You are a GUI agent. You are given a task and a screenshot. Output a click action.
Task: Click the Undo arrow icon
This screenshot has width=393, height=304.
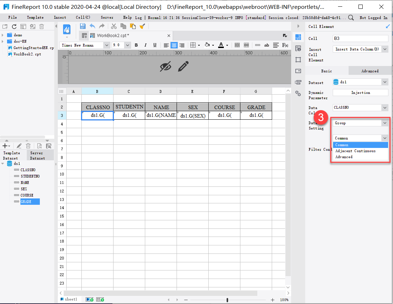click(x=91, y=25)
